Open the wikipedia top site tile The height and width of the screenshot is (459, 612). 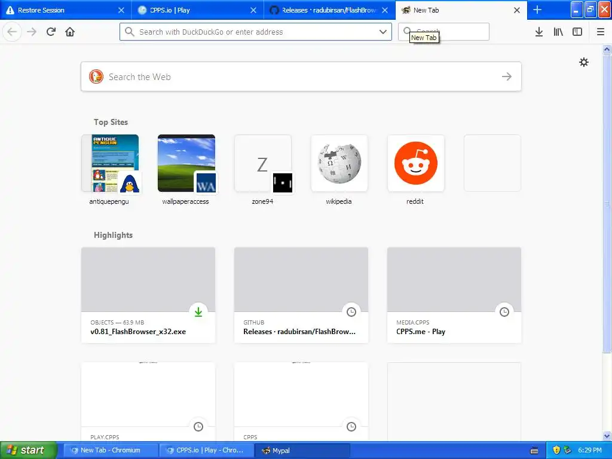pos(339,163)
